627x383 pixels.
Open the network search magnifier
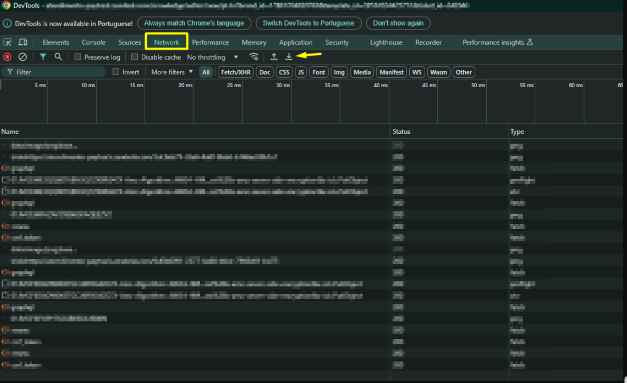[58, 57]
